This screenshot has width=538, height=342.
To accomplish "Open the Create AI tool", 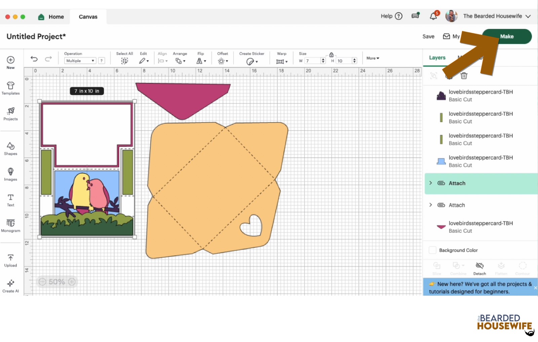I will coord(10,286).
